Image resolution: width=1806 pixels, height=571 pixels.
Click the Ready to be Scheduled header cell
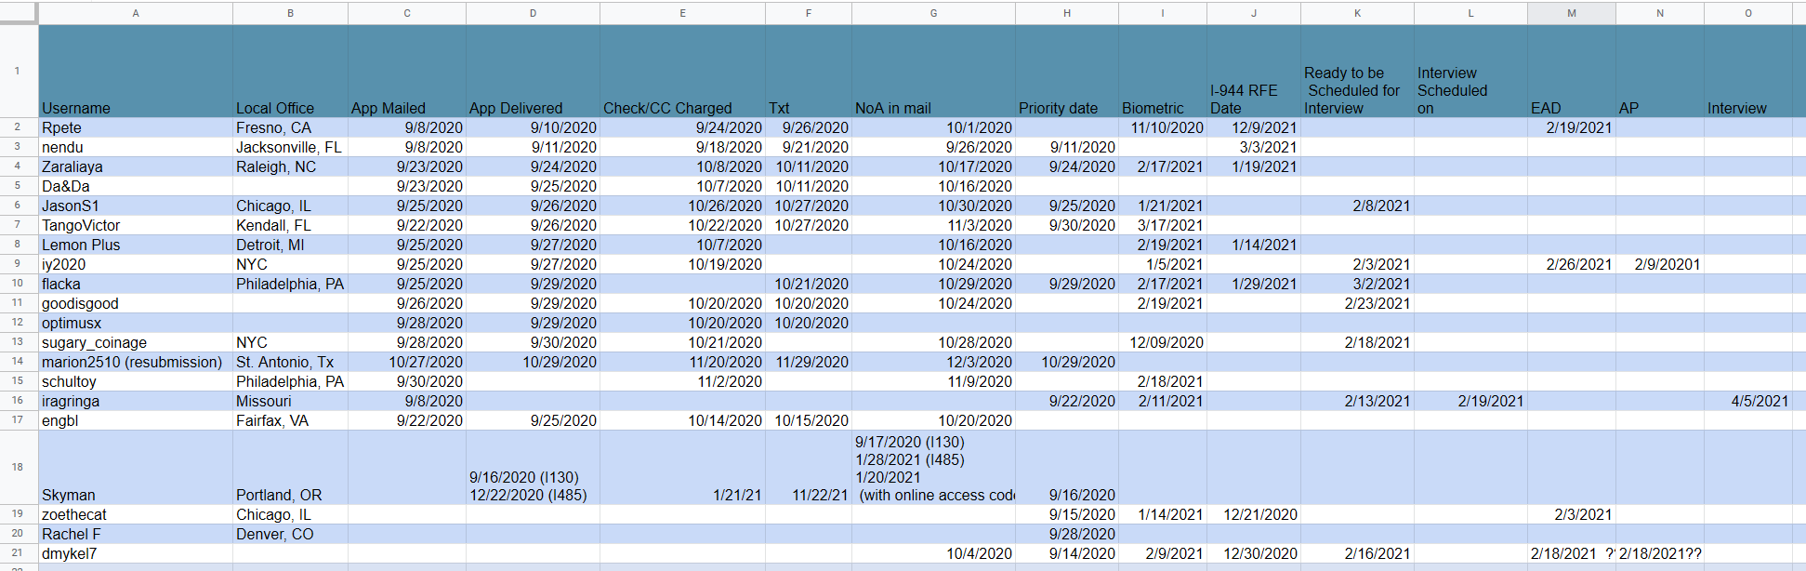pyautogui.click(x=1357, y=72)
